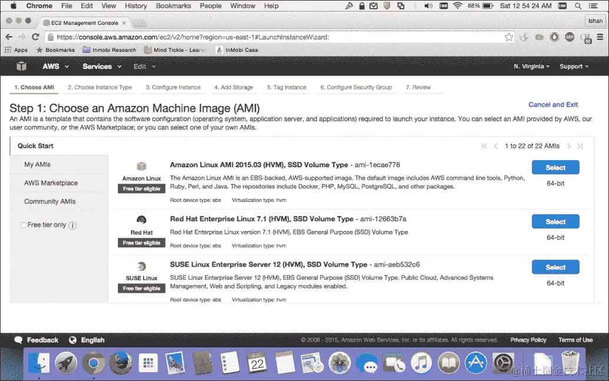Image resolution: width=609 pixels, height=381 pixels.
Task: Click the address bar URL field
Action: (x=280, y=37)
